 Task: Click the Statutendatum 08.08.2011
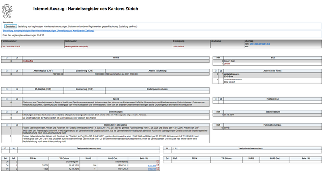(229, 115)
